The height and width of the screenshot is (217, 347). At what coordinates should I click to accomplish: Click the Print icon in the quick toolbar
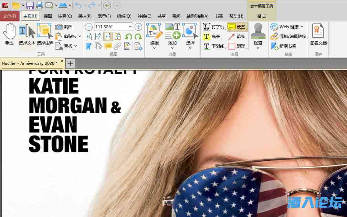click(39, 5)
